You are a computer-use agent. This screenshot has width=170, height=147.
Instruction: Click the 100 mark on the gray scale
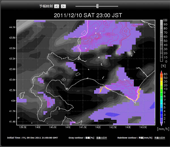tap(165, 20)
